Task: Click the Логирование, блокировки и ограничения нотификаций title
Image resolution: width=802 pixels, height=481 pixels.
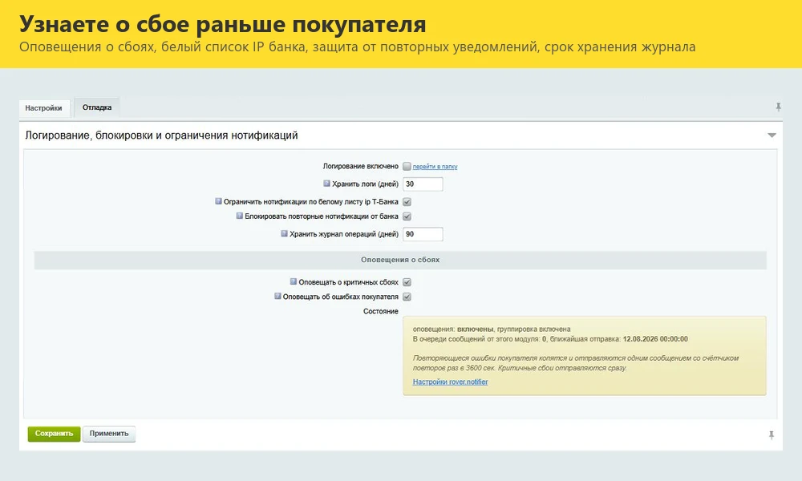Action: pos(161,135)
